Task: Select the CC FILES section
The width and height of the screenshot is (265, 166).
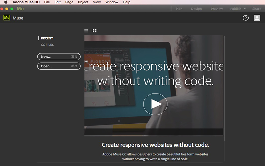Action: click(x=47, y=45)
